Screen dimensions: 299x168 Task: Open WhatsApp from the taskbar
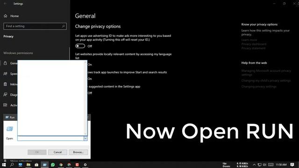click(53, 165)
